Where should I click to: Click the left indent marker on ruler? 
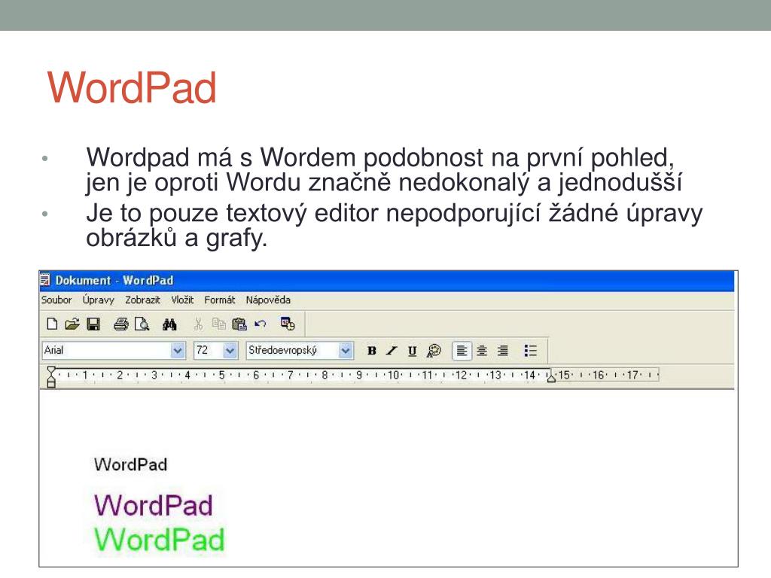tap(51, 377)
